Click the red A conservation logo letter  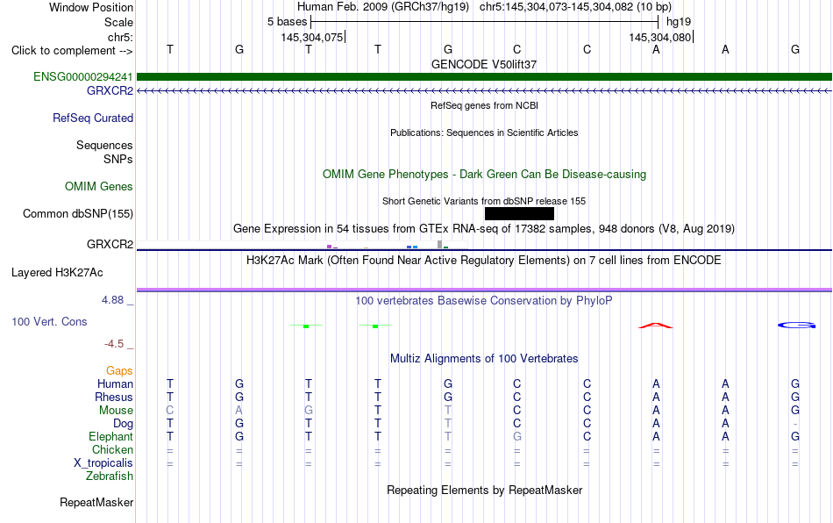pyautogui.click(x=656, y=326)
